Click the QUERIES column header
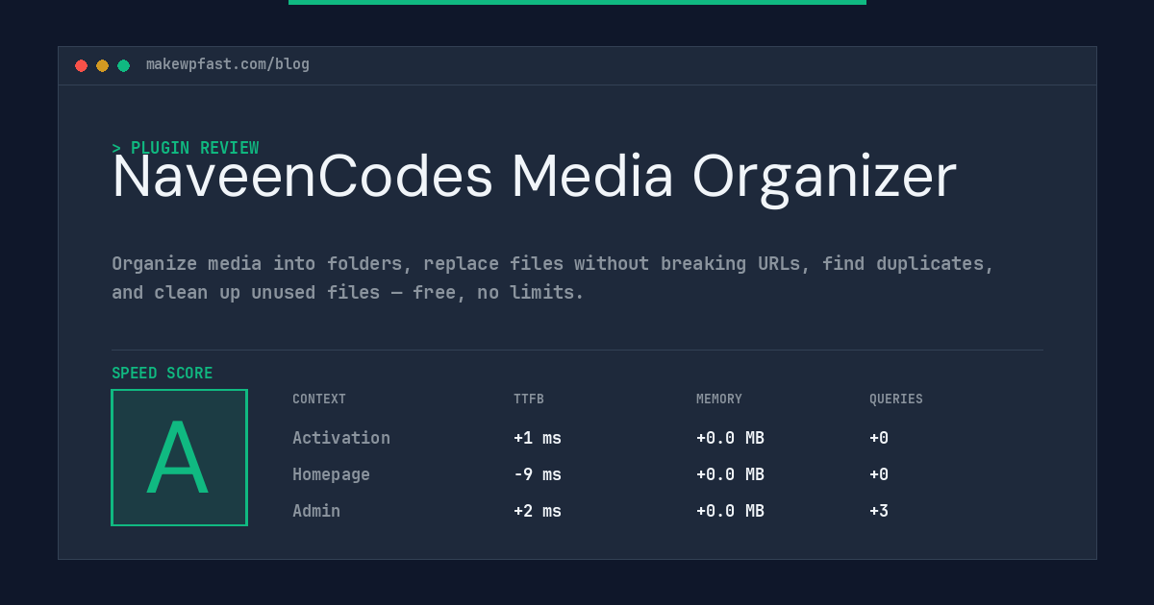This screenshot has width=1154, height=605. tap(896, 399)
